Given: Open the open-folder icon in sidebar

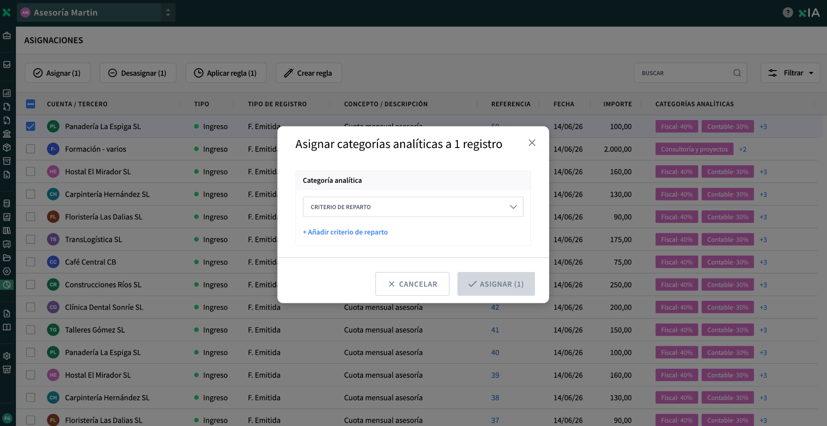Looking at the screenshot, I should point(7,258).
